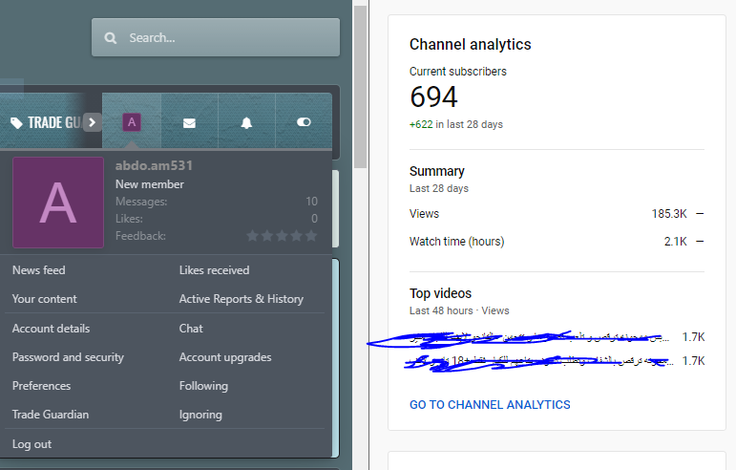Open the second top video with 18+
This screenshot has width=736, height=470.
[557, 361]
